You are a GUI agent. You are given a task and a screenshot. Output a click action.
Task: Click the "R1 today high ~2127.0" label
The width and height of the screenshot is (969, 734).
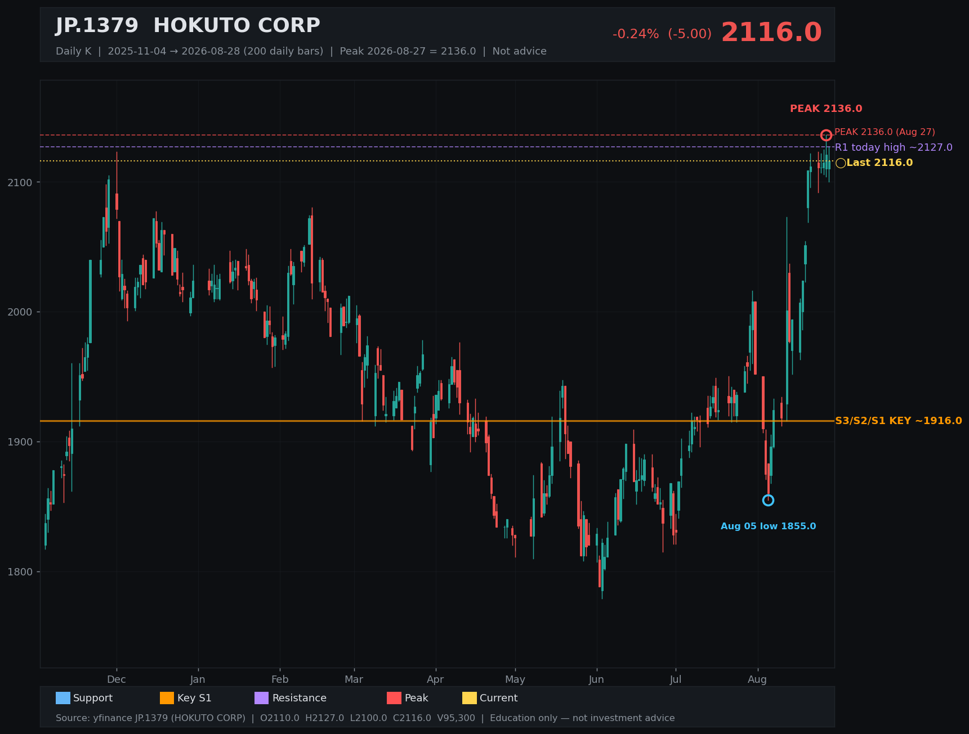894,147
